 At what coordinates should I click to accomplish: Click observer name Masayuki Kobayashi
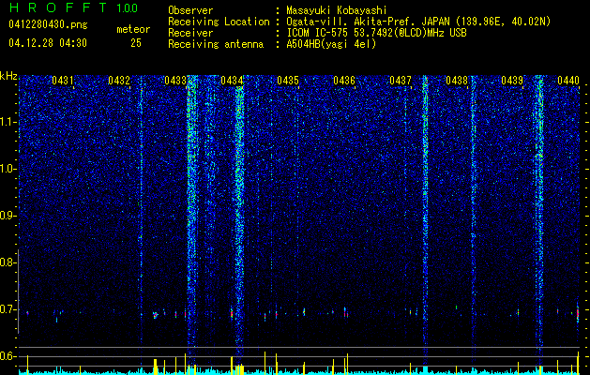[337, 10]
